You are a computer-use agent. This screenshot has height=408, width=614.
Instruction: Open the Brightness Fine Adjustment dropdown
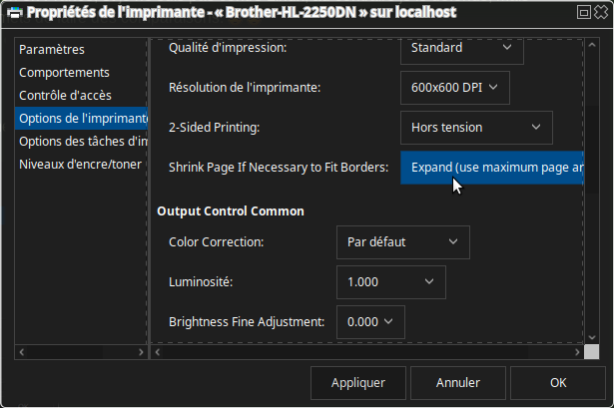point(370,321)
